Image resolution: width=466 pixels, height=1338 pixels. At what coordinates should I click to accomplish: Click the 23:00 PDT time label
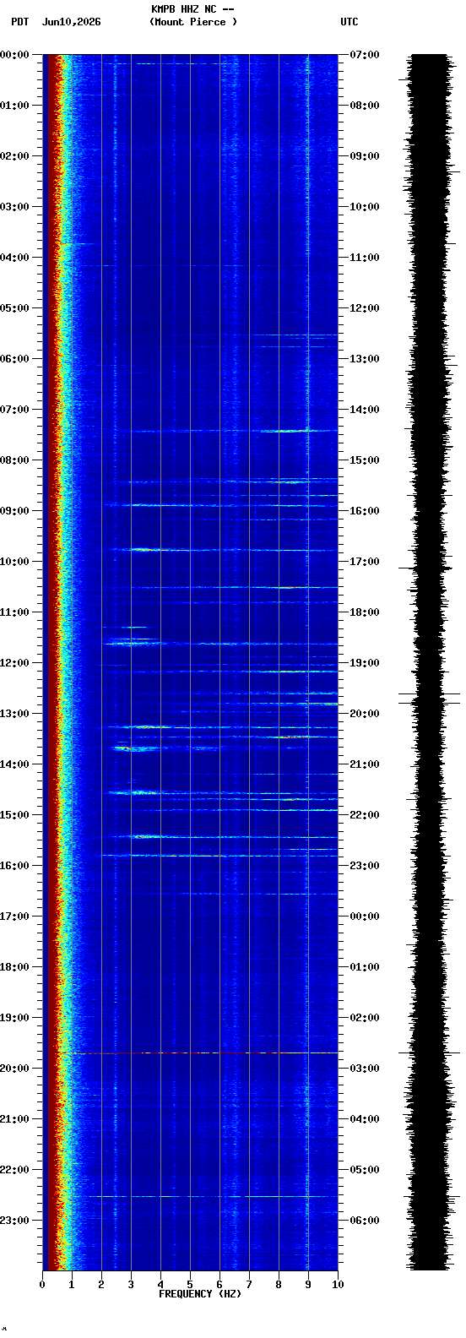pyautogui.click(x=14, y=1221)
